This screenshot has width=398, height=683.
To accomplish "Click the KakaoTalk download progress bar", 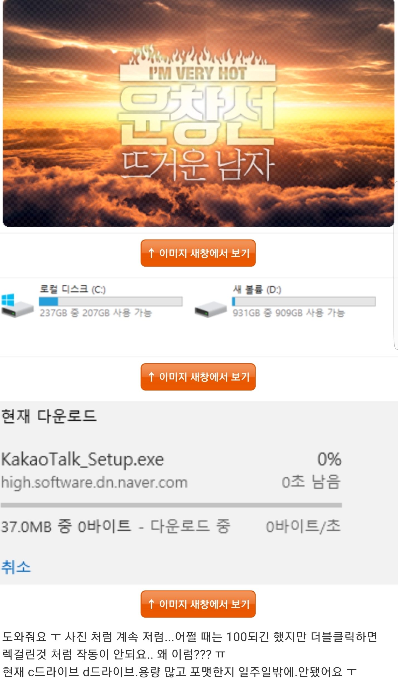I will pos(171,505).
